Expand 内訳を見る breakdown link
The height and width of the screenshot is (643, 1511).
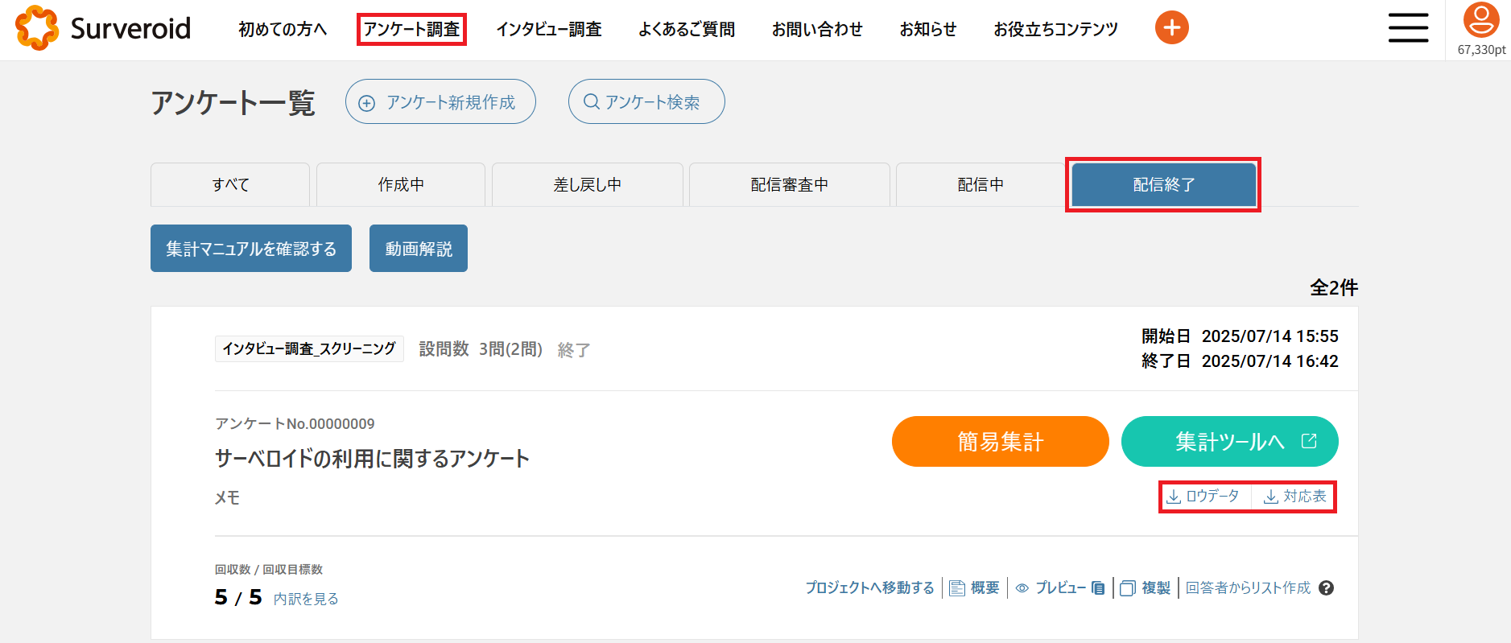pyautogui.click(x=306, y=599)
